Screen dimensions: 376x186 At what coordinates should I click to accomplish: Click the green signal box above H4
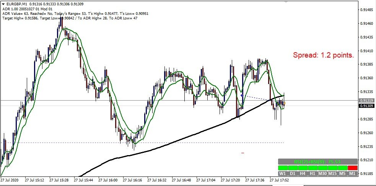[303, 168]
